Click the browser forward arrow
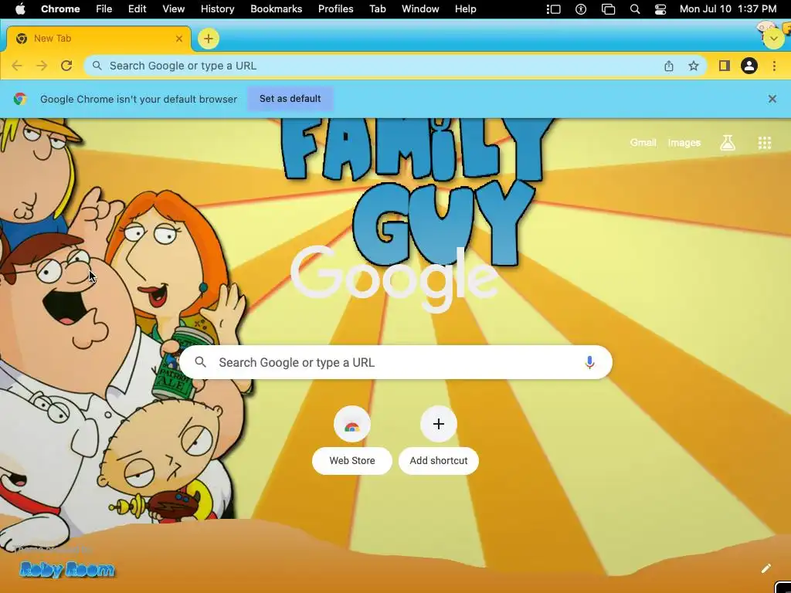The image size is (791, 593). click(42, 66)
